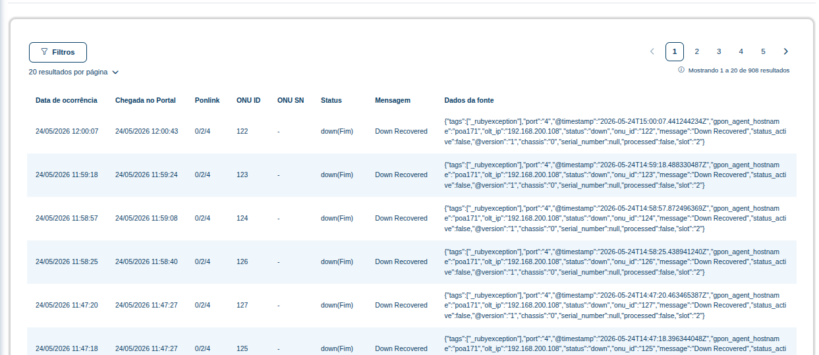Select occurrence date 24/05/2026 11:47:20

(67, 305)
